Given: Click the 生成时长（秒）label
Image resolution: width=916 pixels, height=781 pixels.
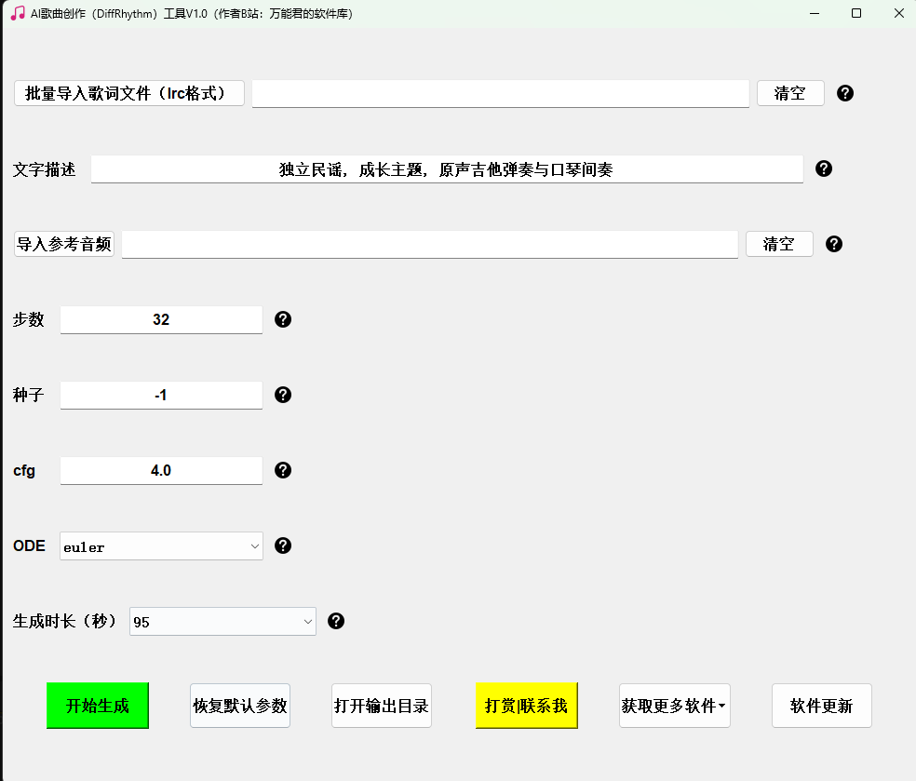Looking at the screenshot, I should pos(65,621).
